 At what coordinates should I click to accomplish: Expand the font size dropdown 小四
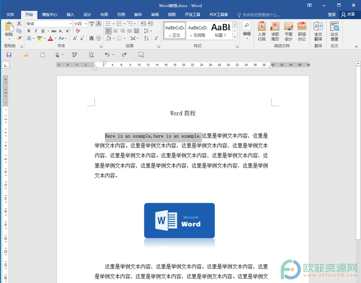tap(86, 24)
